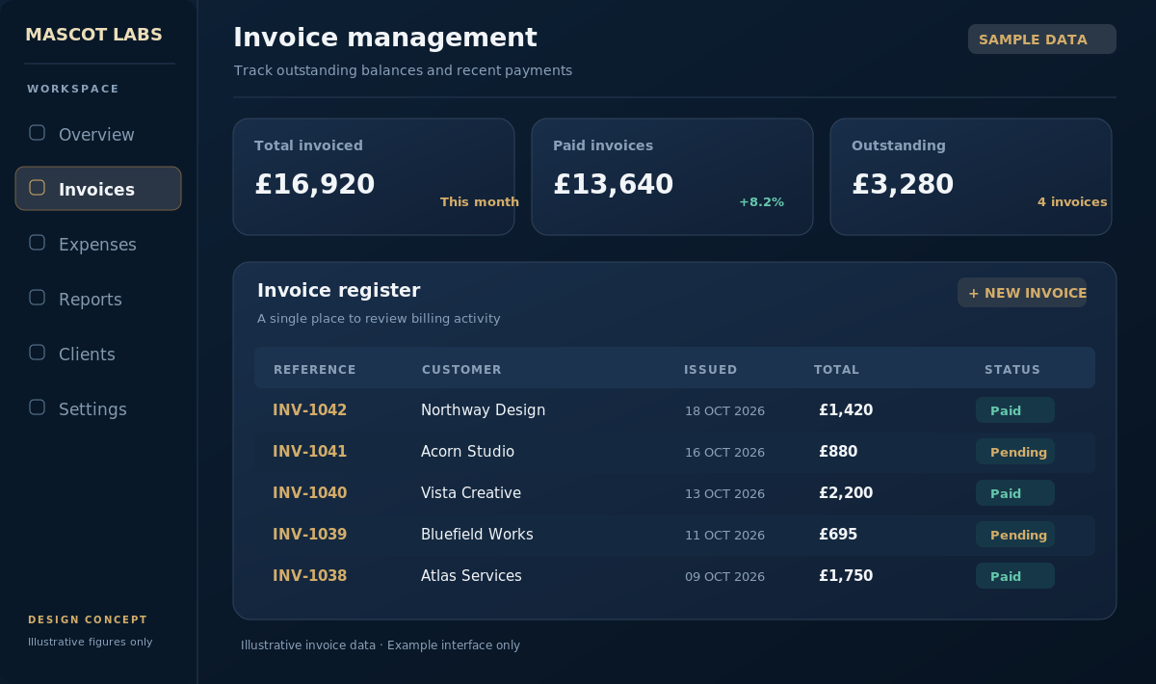Click the Paid status of INV-1038
Image resolution: width=1156 pixels, height=684 pixels.
[x=1015, y=576]
